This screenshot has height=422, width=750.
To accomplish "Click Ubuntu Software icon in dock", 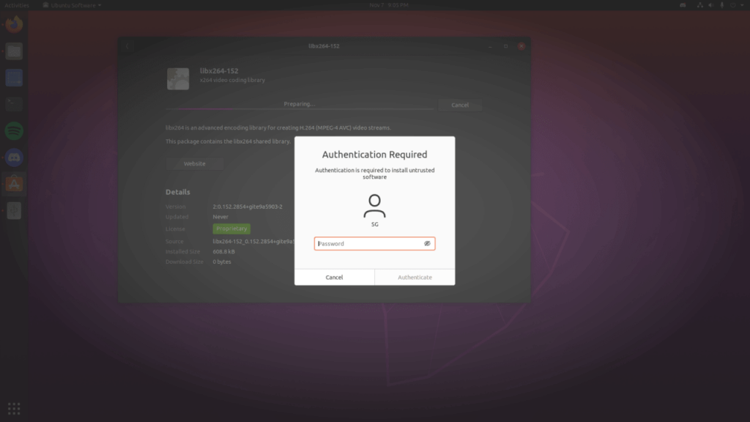I will tap(14, 184).
